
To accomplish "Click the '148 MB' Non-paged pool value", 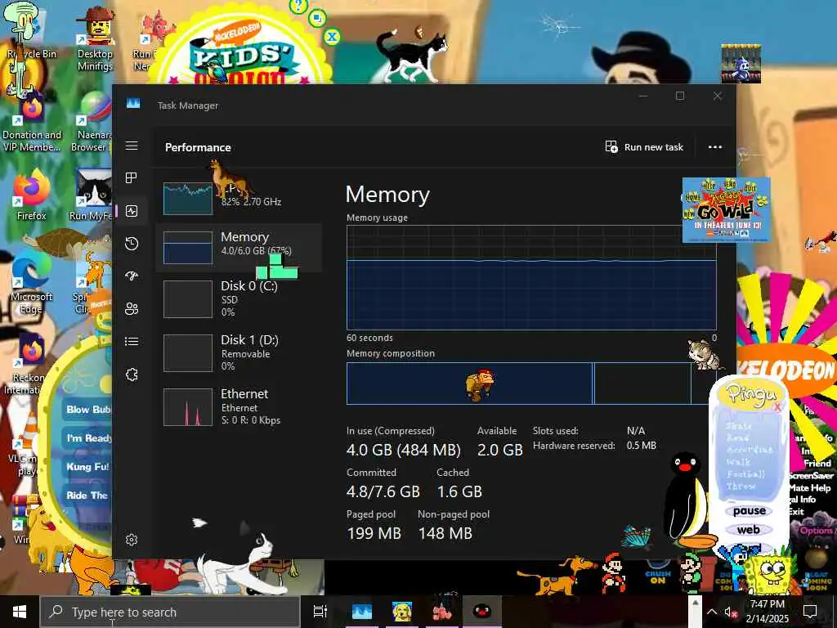I will [445, 533].
